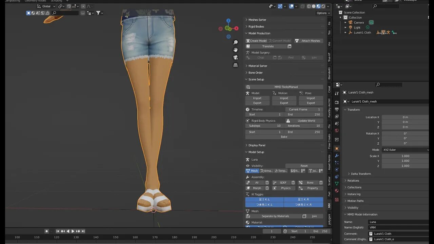Open the View Layer properties tab icon
Viewport: 434px width, 244px height.
(337, 116)
